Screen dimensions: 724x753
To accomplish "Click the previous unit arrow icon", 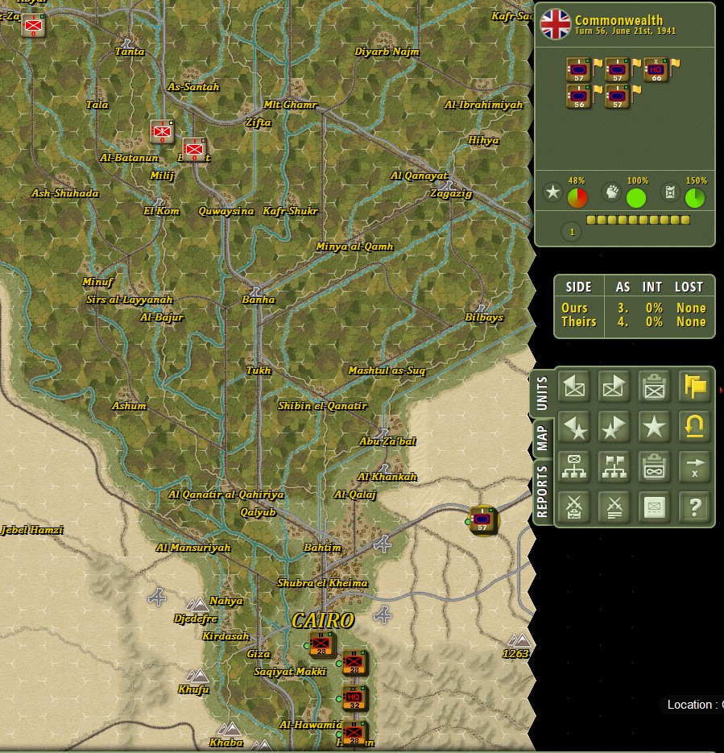I will [574, 386].
